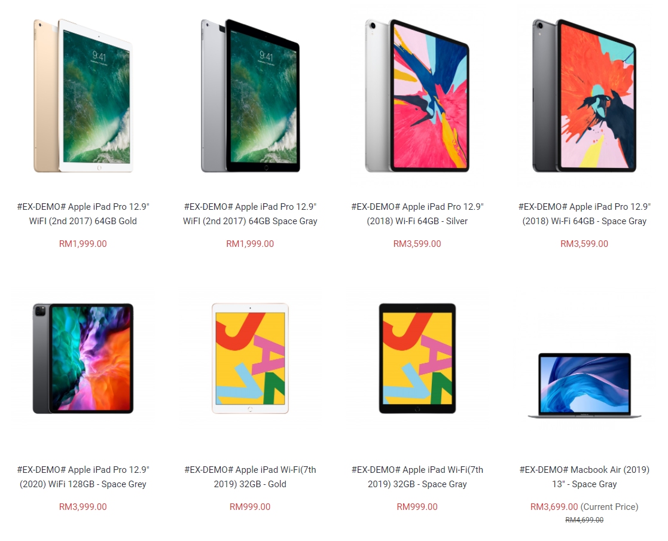Click the struck-through RM4,699.00 original price
The height and width of the screenshot is (541, 668).
(584, 519)
